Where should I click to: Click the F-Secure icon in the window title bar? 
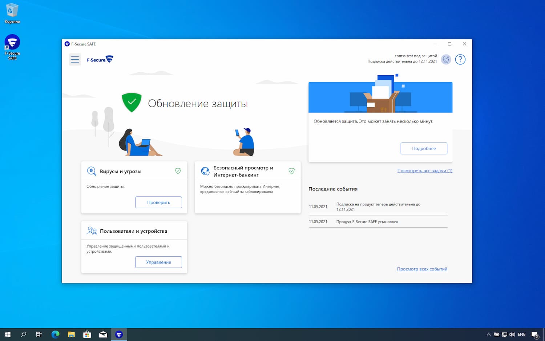67,44
